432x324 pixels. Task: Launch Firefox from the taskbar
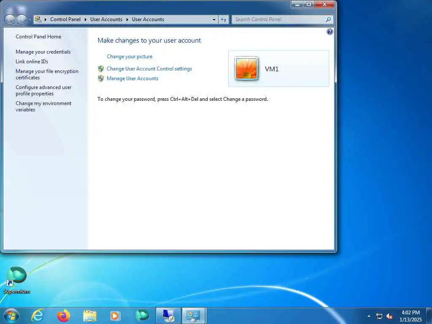tap(64, 316)
